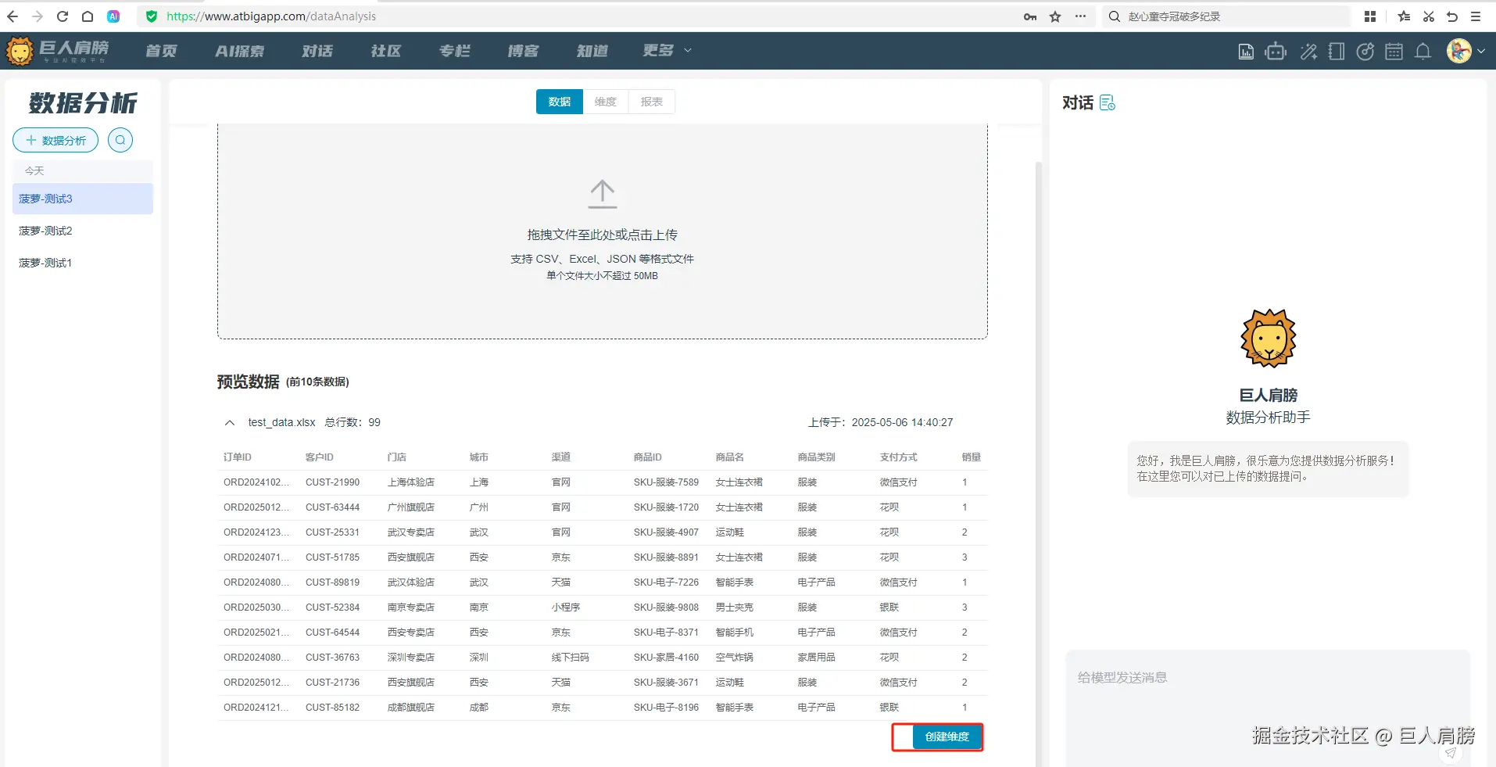Click the lion logo of 巨人肩膀

(x=20, y=51)
